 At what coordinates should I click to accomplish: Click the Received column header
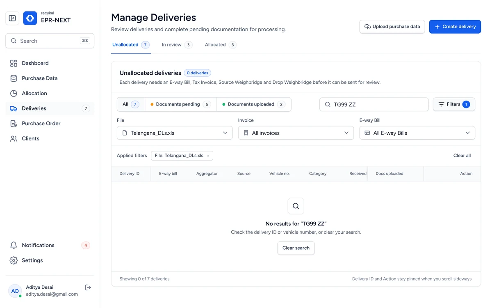point(358,174)
